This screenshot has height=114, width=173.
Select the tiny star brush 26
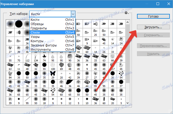(104, 49)
